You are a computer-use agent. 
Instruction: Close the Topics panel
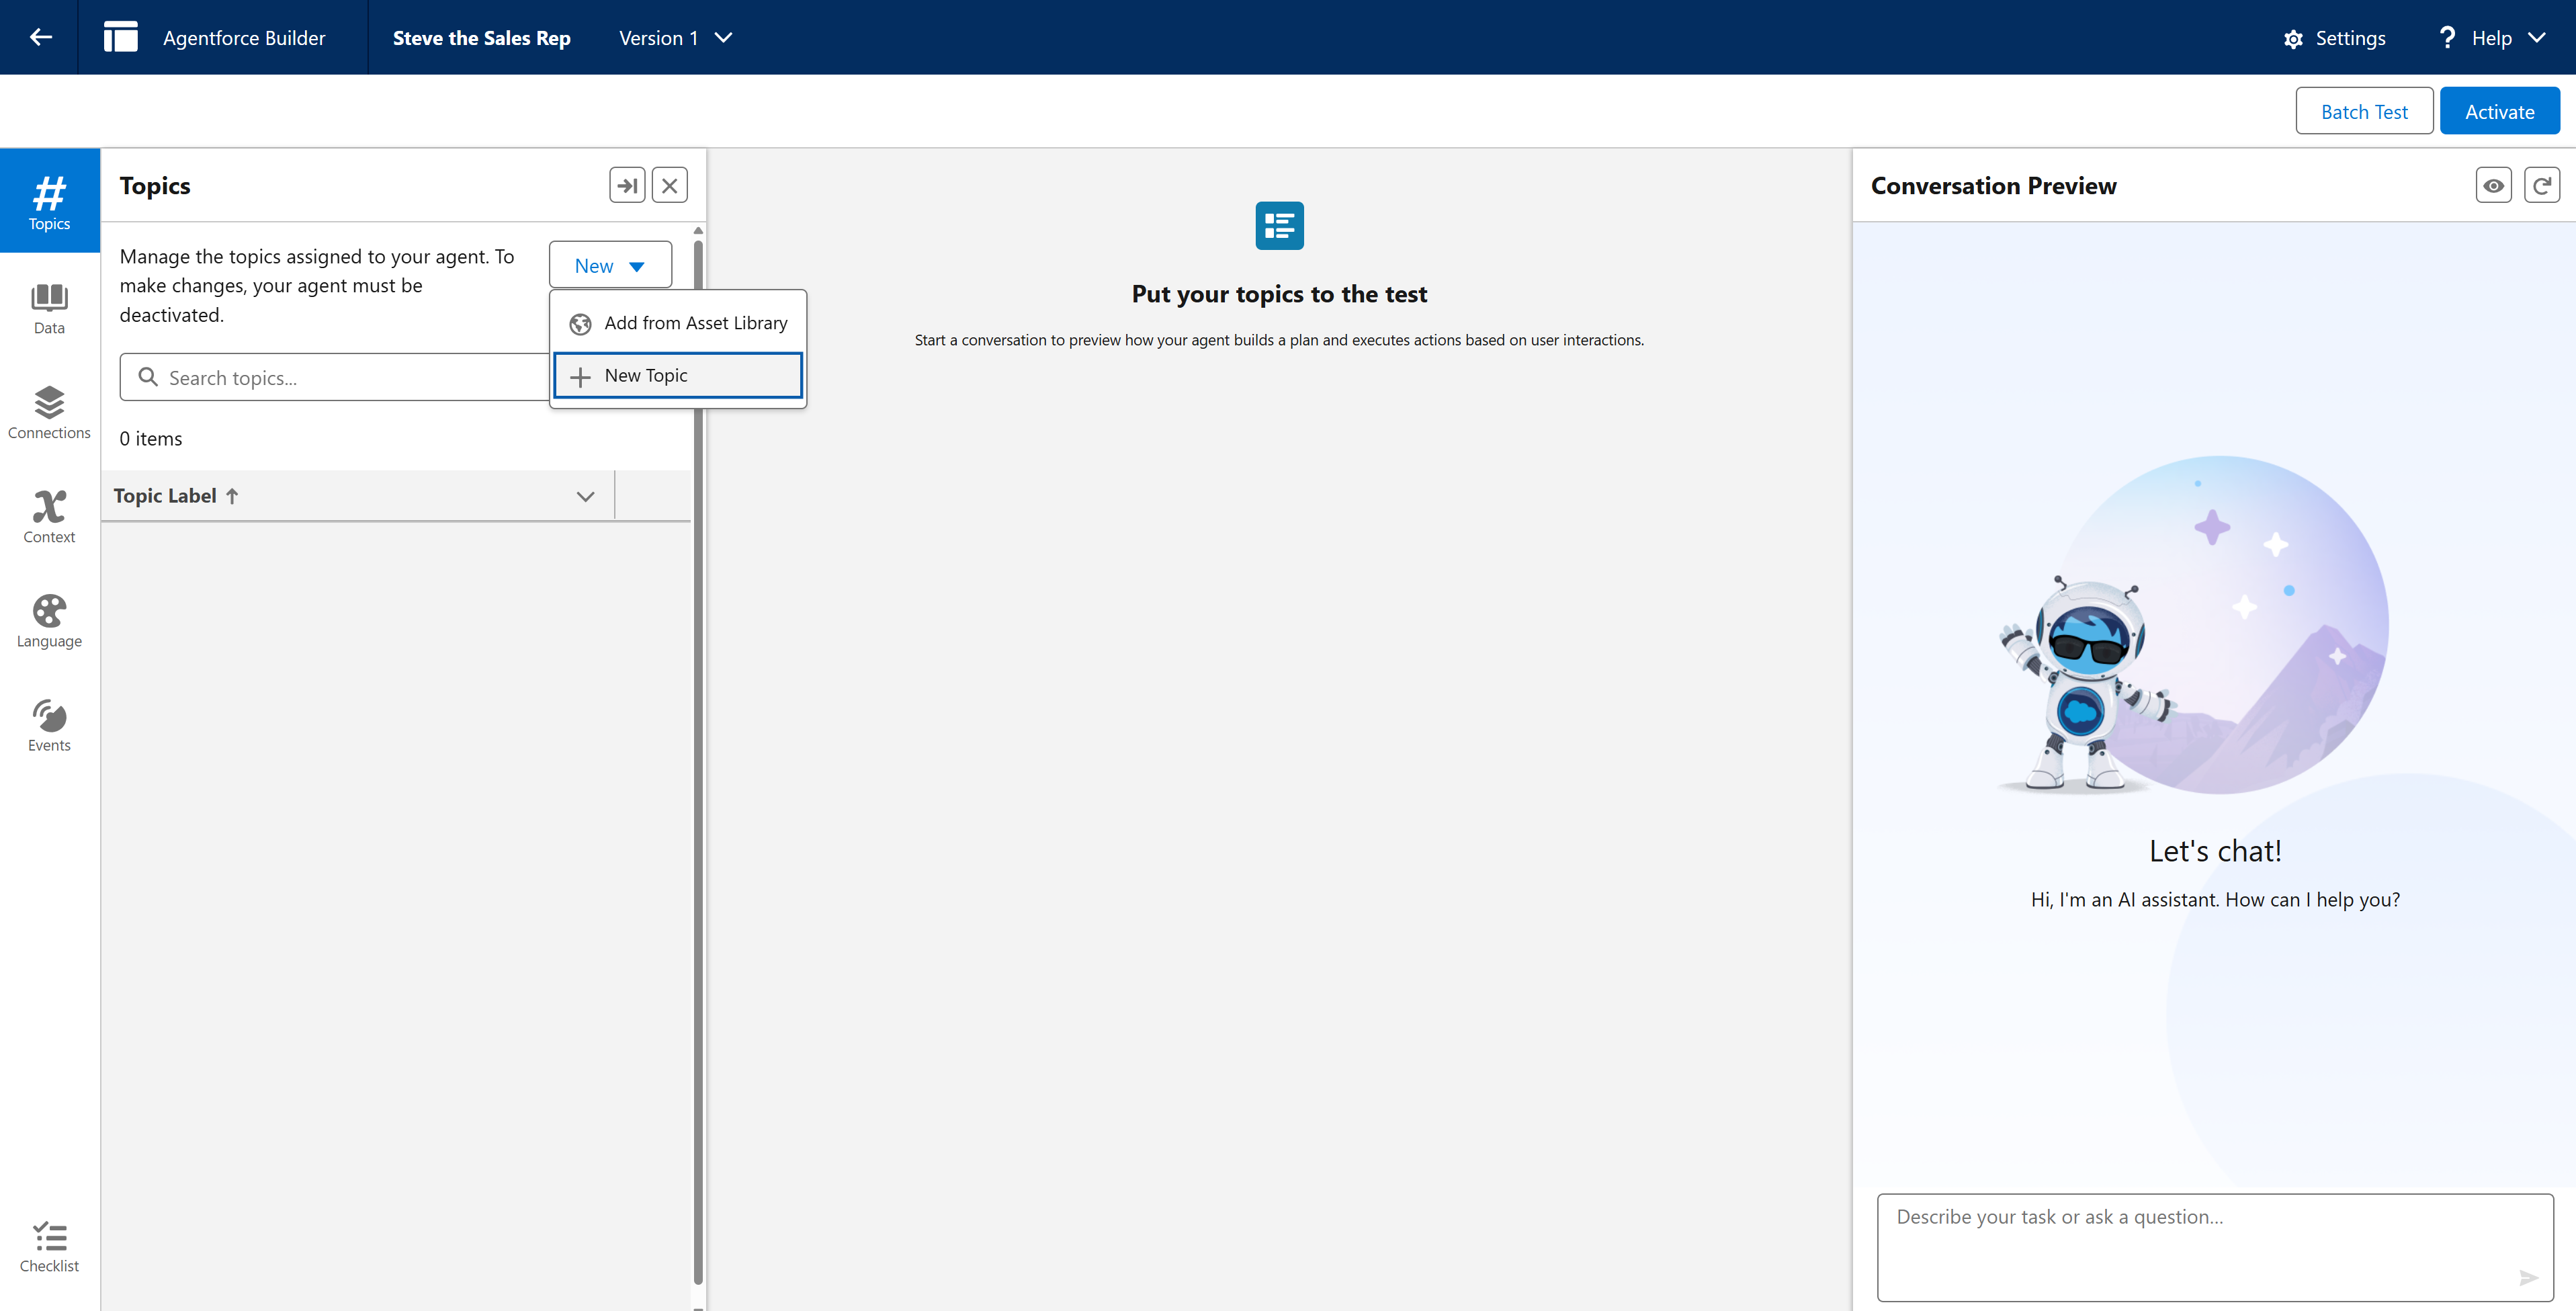(x=670, y=186)
